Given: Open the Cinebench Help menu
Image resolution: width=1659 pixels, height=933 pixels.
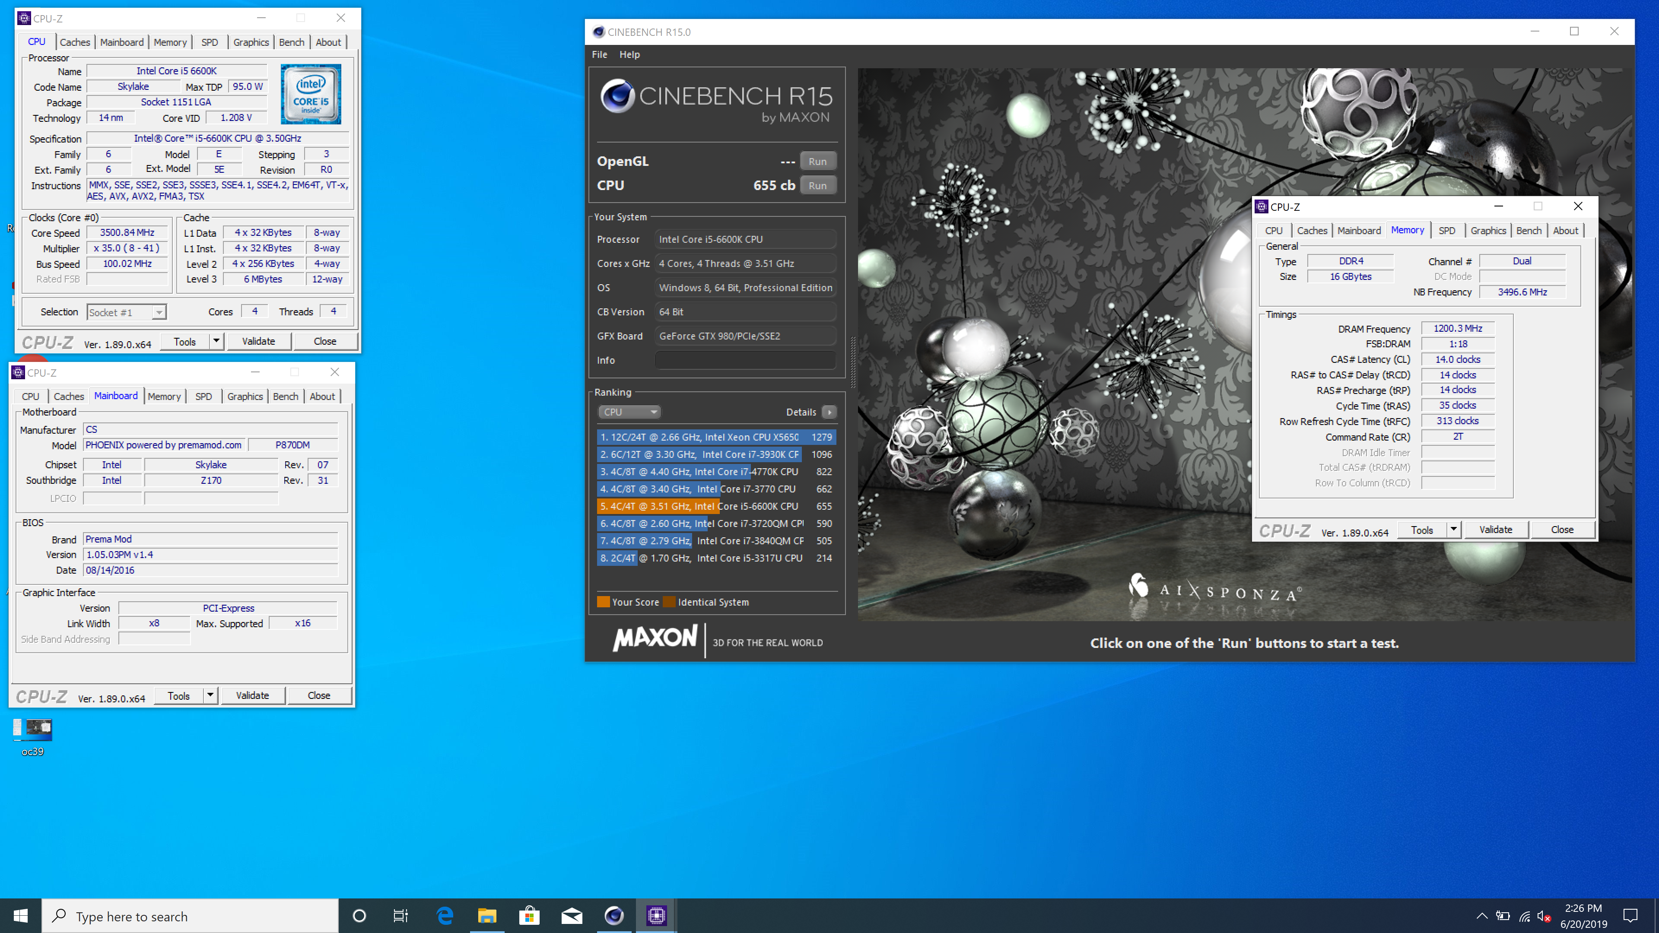Looking at the screenshot, I should click(629, 55).
